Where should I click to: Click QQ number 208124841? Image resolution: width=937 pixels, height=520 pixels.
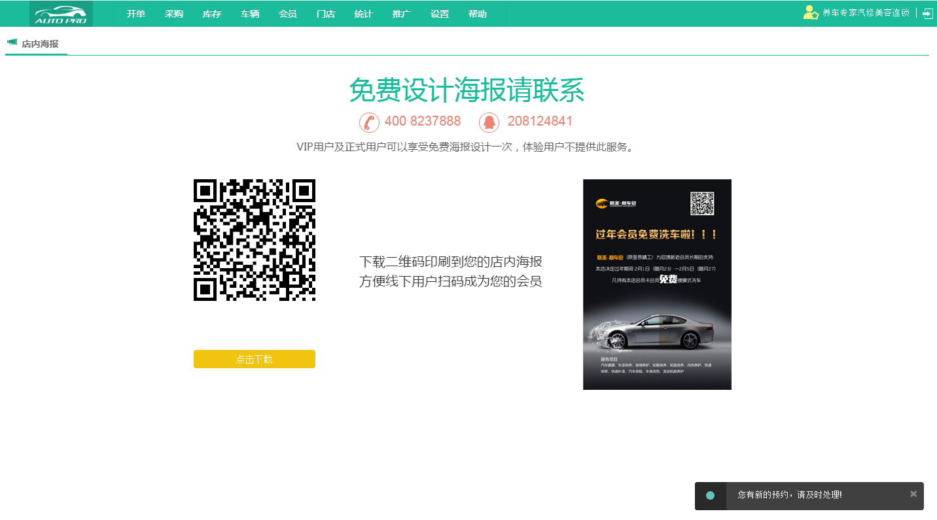[540, 121]
